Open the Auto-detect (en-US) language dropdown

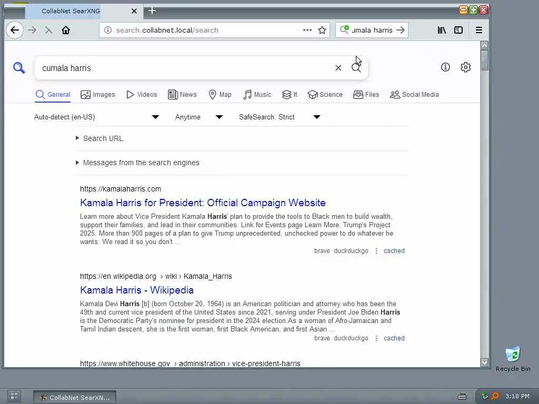point(97,117)
